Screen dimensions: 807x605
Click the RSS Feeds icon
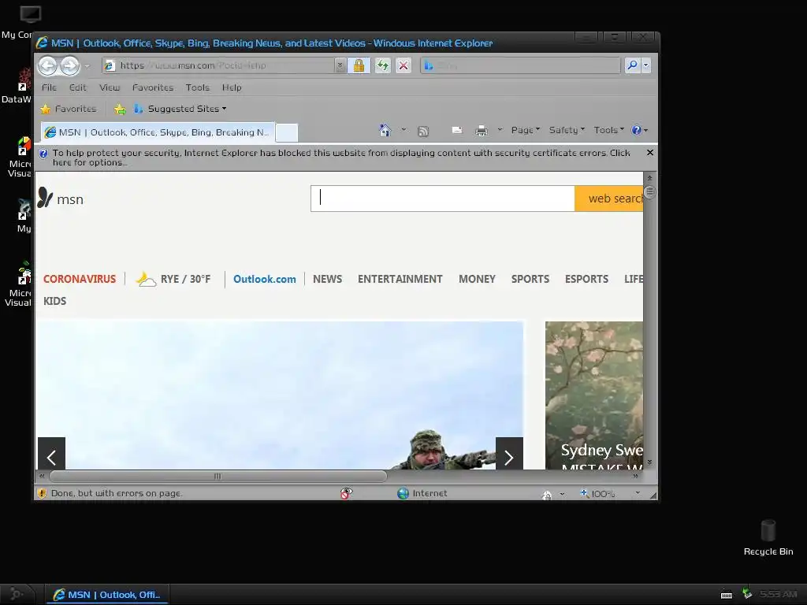(423, 131)
